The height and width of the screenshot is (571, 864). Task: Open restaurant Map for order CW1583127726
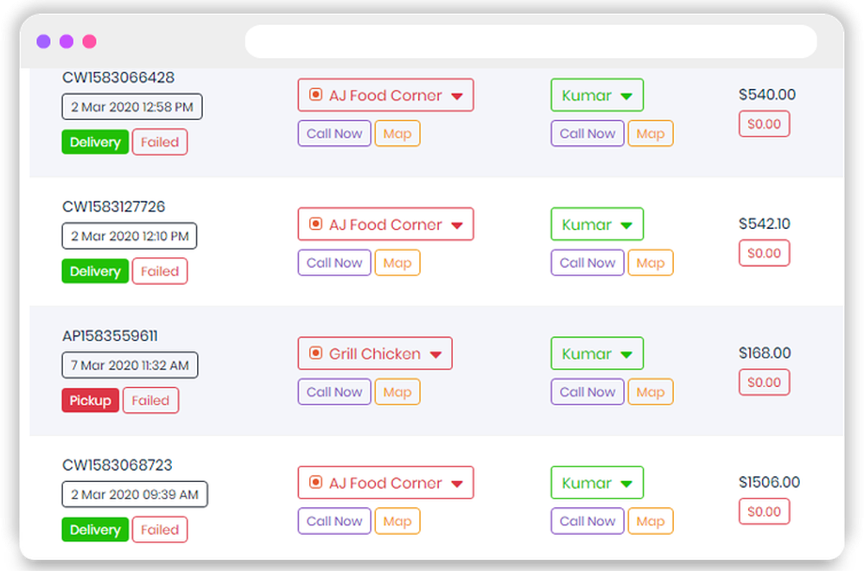(397, 263)
